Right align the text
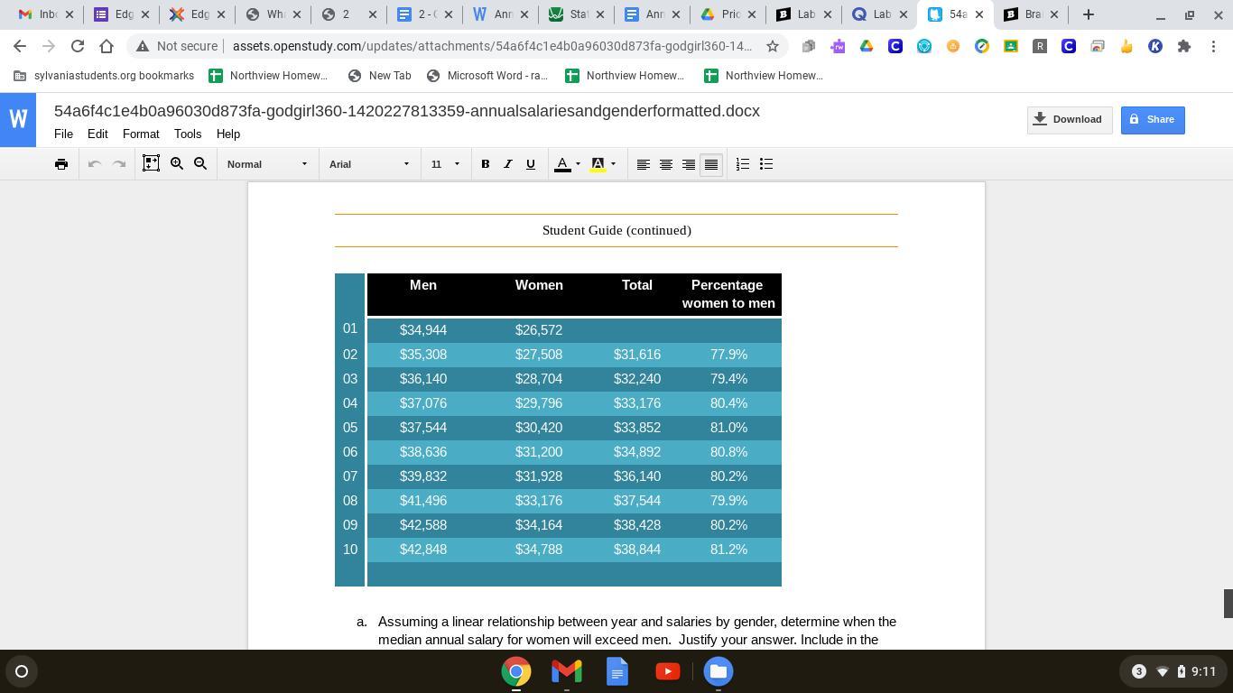1233x693 pixels. click(x=689, y=164)
